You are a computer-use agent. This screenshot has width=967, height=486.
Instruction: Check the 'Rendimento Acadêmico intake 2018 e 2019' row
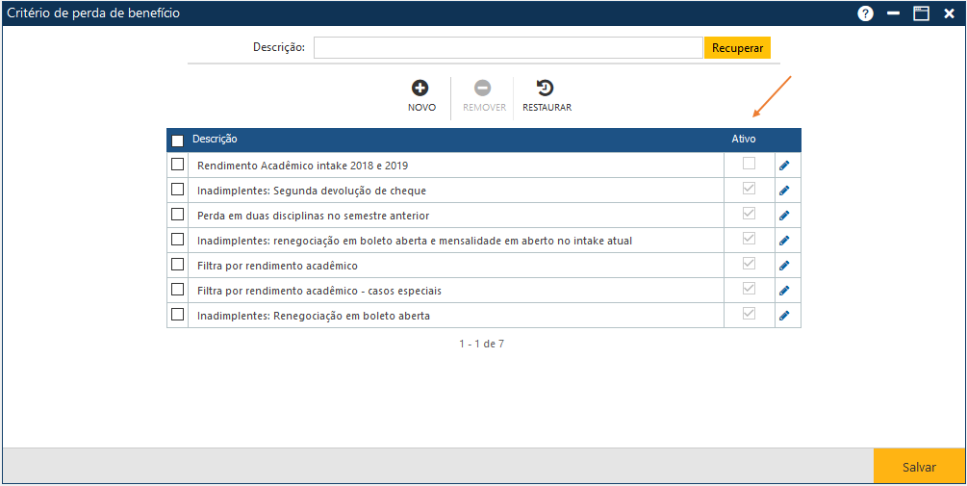(x=177, y=165)
